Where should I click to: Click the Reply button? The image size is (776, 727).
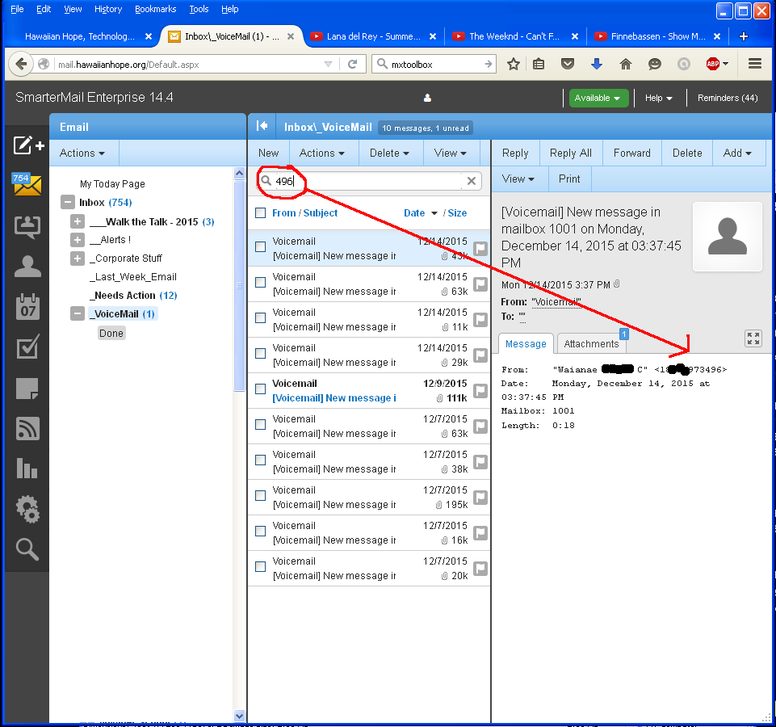click(515, 153)
